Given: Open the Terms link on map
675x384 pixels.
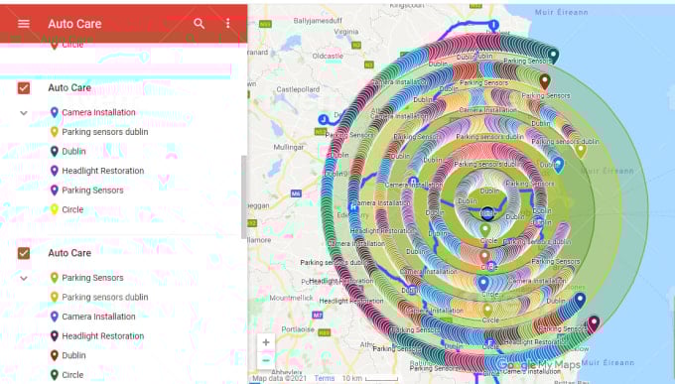Looking at the screenshot, I should coord(325,378).
